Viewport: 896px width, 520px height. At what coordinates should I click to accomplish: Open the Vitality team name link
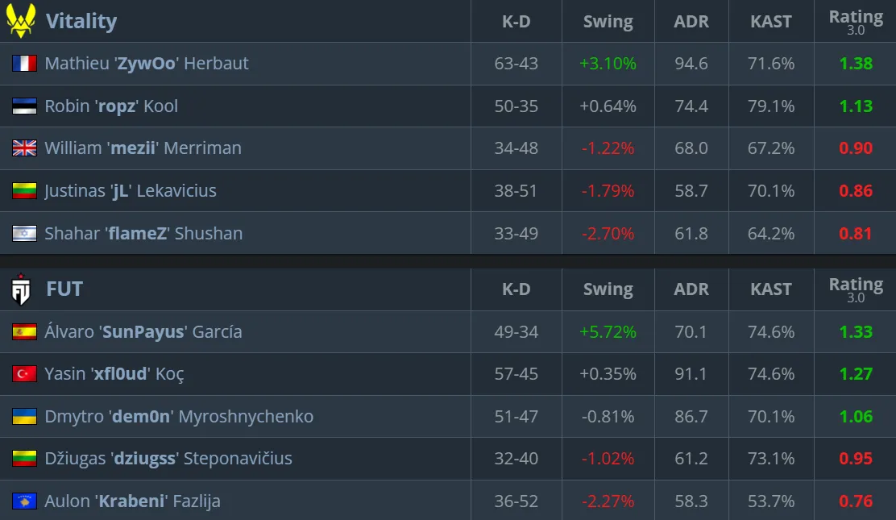(x=81, y=21)
